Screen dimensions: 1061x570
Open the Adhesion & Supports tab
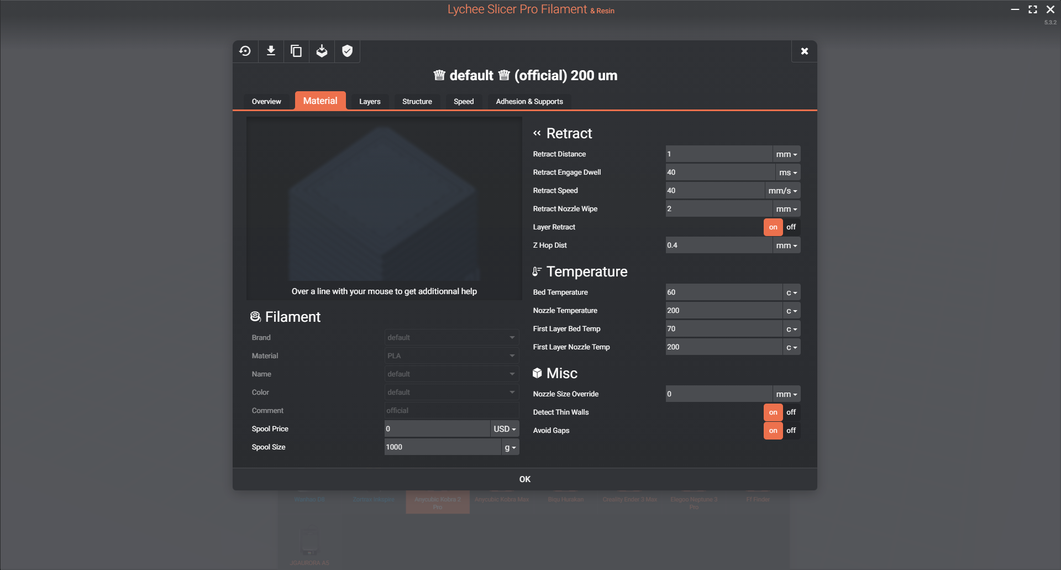529,101
